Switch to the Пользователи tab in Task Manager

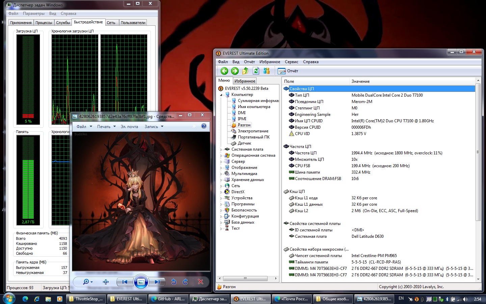click(133, 23)
